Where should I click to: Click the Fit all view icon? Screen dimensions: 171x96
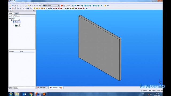tap(73, 6)
